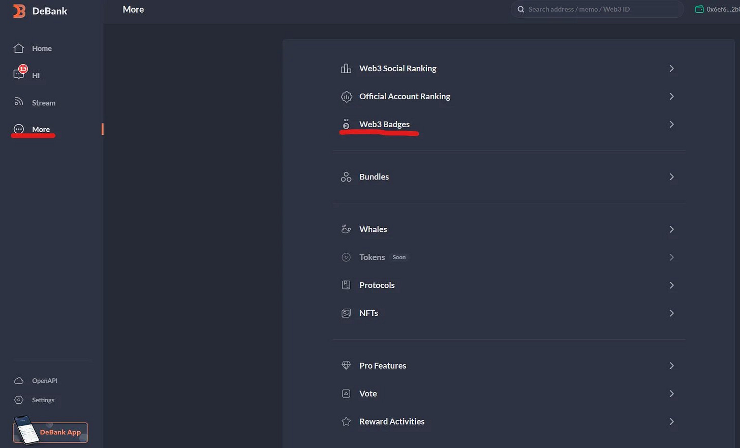Click the Web3 Social Ranking bar chart icon

click(x=346, y=68)
